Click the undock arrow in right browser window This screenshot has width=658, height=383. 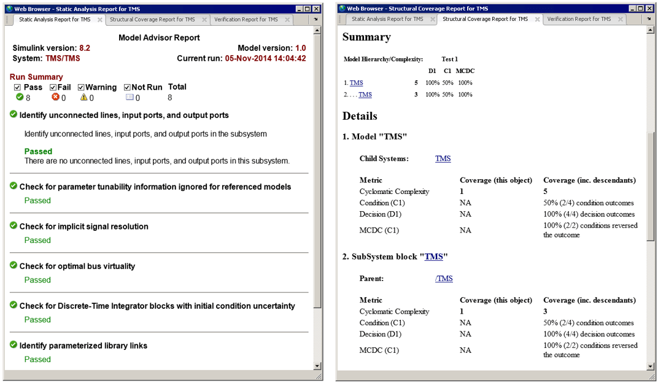click(649, 20)
